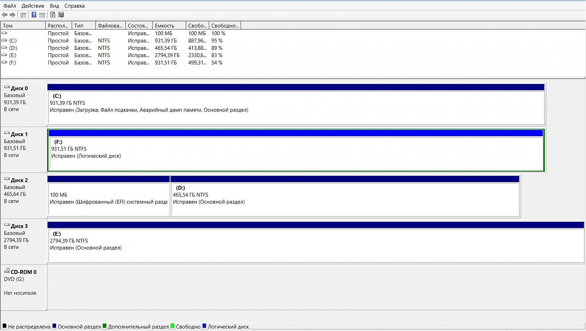Sort by the Свобо... column header
The height and width of the screenshot is (331, 586).
[197, 26]
